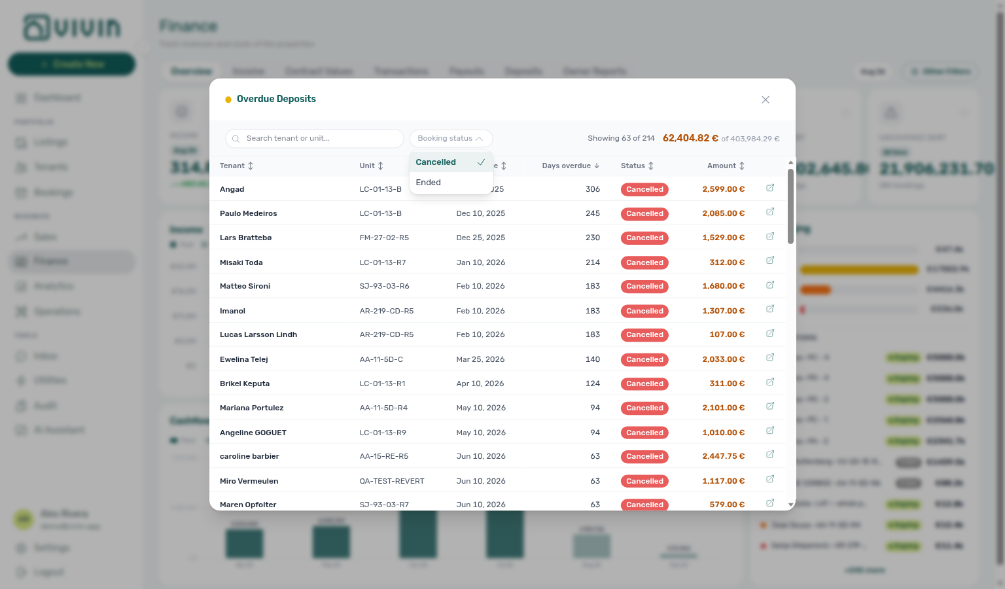Open external link for Imanol row
Screen dimensions: 1005x589
[x=770, y=309]
